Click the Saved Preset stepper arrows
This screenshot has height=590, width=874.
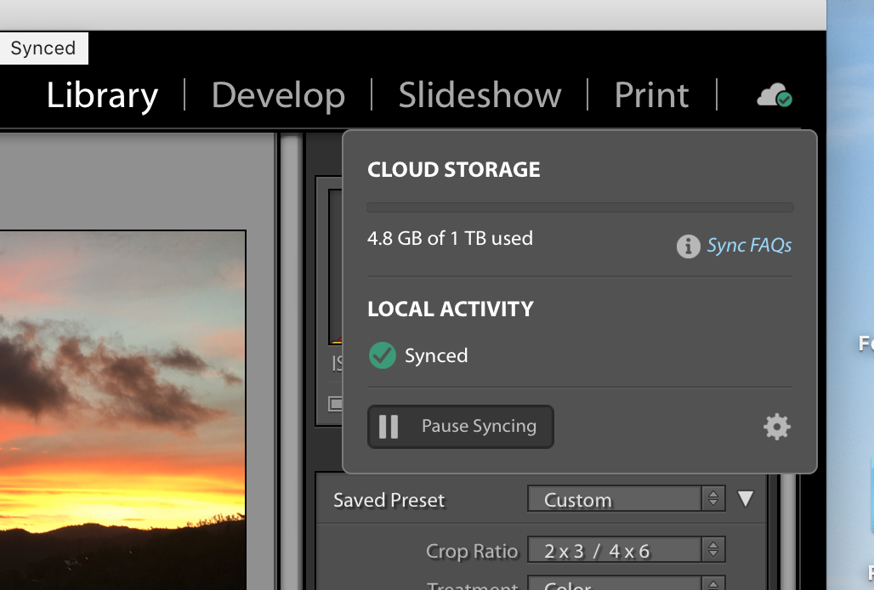[712, 499]
